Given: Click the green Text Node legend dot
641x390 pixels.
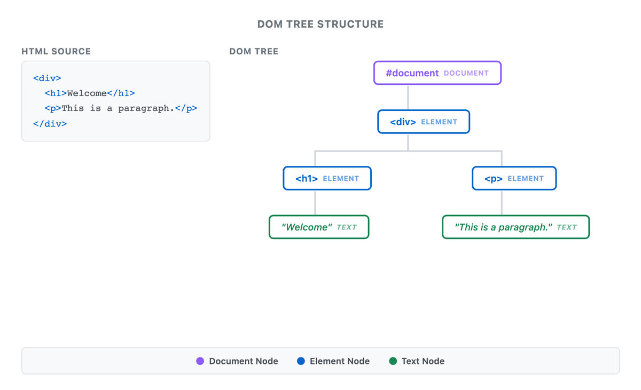Looking at the screenshot, I should pos(393,361).
